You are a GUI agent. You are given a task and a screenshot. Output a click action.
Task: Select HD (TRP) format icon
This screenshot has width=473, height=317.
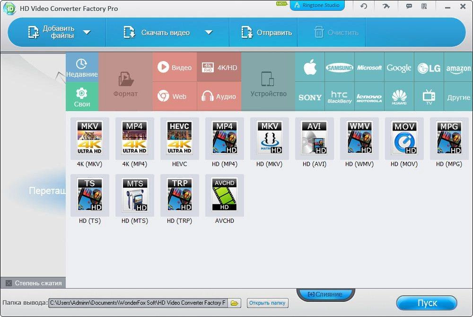tap(179, 195)
